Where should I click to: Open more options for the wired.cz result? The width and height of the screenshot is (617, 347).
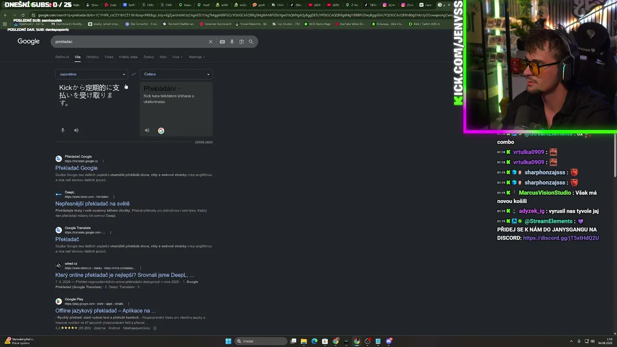(141, 268)
